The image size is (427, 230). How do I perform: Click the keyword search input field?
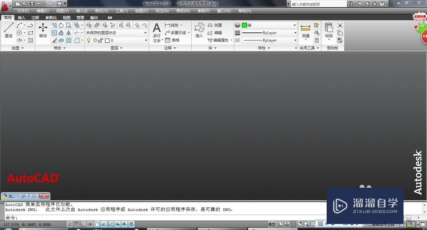click(319, 4)
